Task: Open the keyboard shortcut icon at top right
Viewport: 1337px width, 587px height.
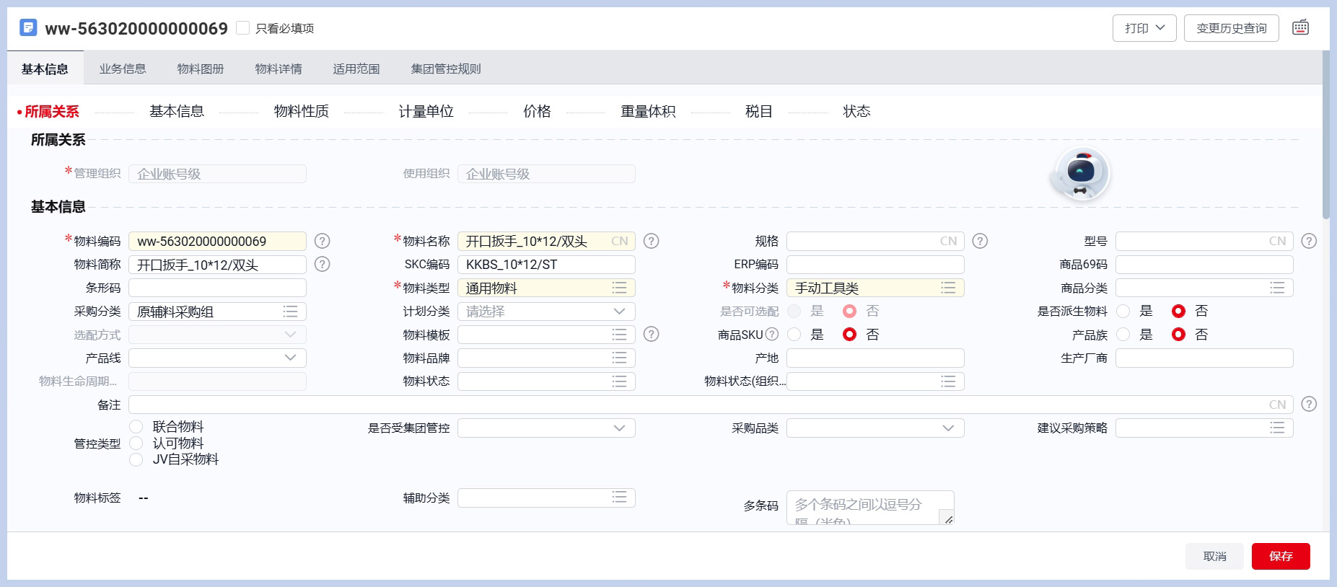Action: [x=1300, y=28]
